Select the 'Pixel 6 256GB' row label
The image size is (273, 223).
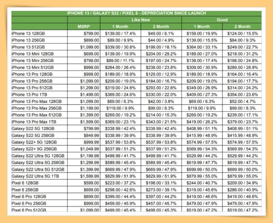click(25, 190)
